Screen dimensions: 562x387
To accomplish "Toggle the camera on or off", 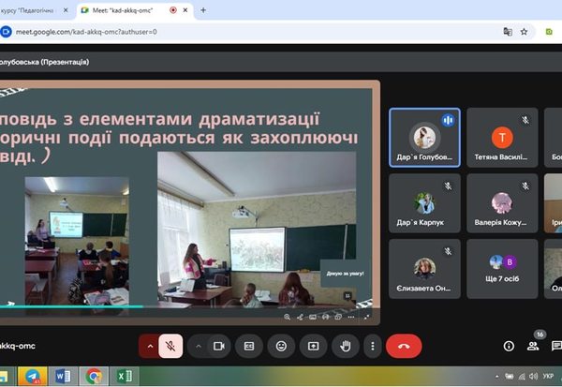I will click(x=219, y=346).
